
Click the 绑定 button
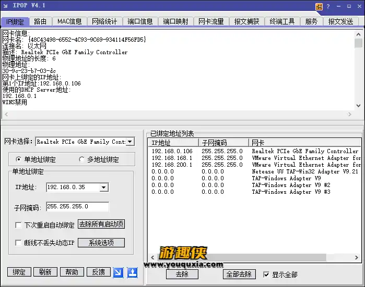(x=19, y=272)
